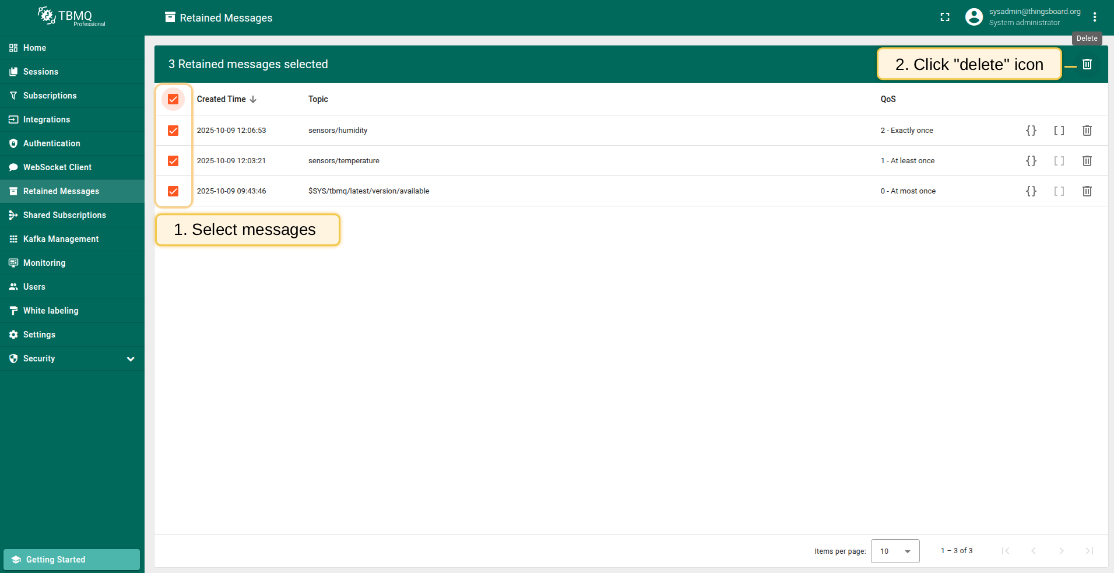Click the bulk delete trash icon in header
This screenshot has height=573, width=1114.
[1087, 64]
